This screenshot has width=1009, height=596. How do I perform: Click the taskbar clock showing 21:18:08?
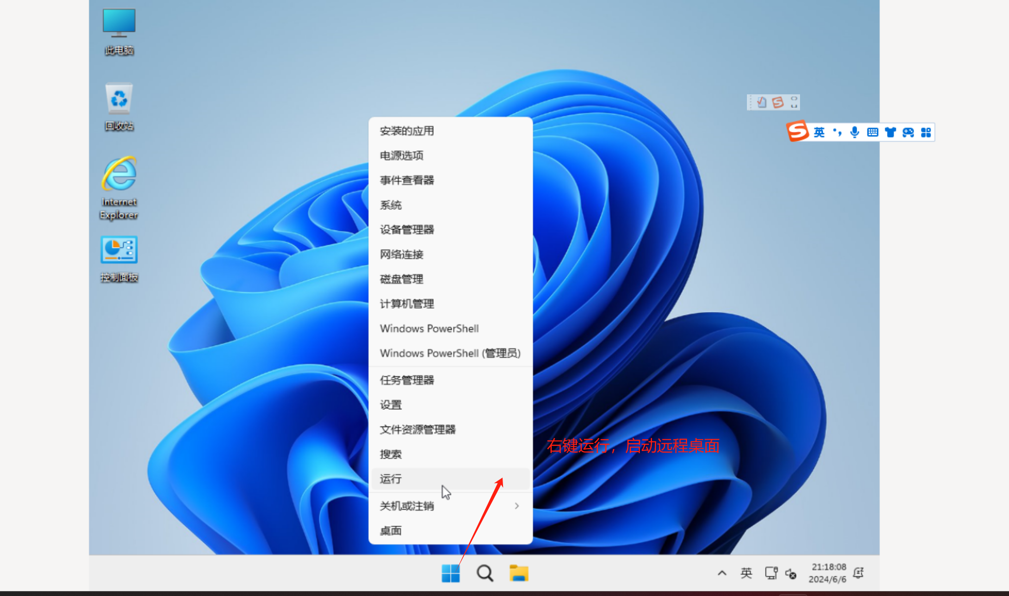pyautogui.click(x=828, y=573)
